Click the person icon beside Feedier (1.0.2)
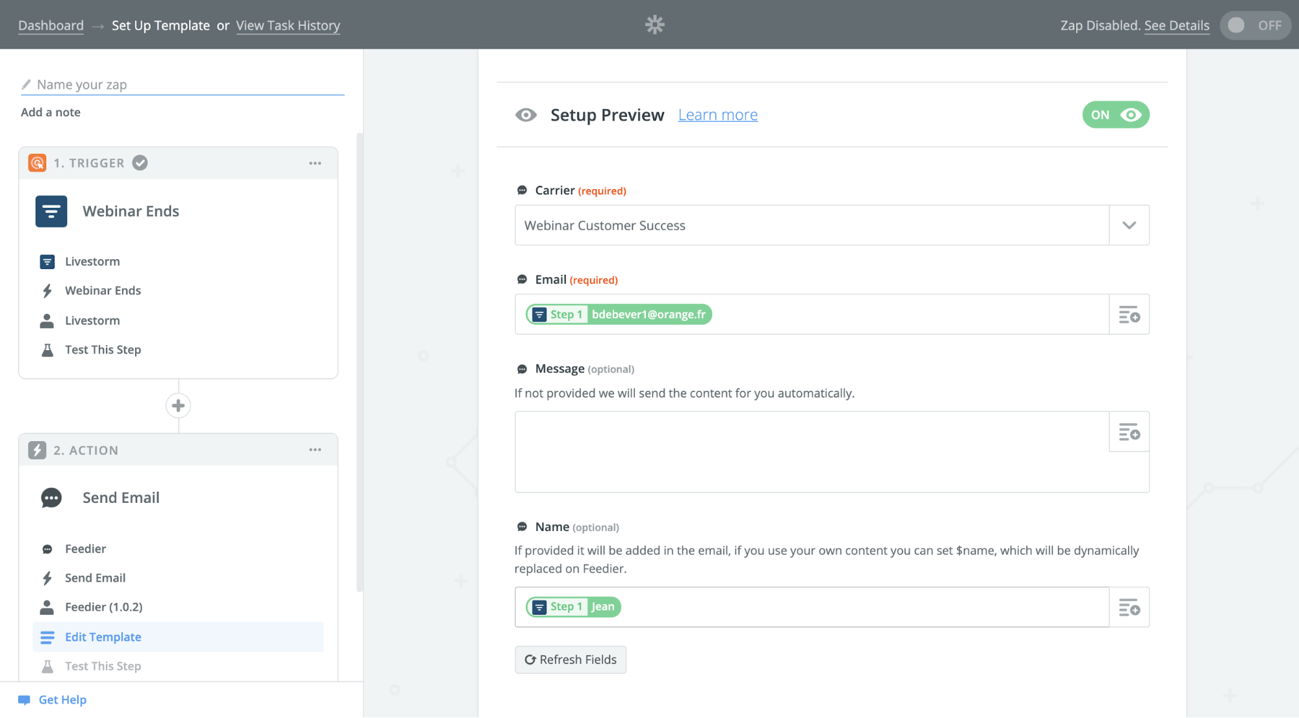Image resolution: width=1299 pixels, height=718 pixels. click(x=47, y=608)
